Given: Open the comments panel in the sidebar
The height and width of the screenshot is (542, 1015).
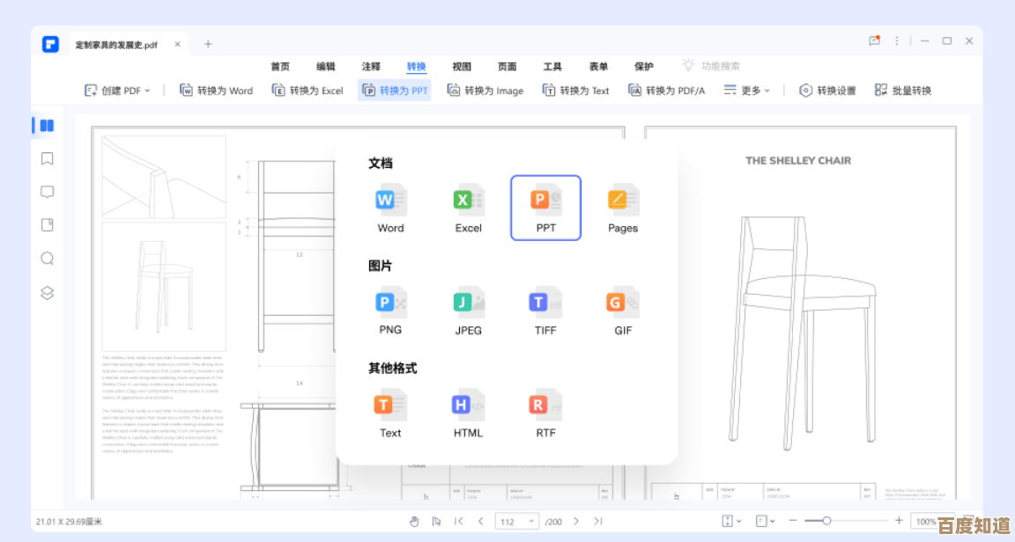Looking at the screenshot, I should (x=46, y=192).
